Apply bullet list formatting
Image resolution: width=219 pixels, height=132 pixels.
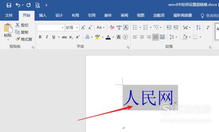135,27
